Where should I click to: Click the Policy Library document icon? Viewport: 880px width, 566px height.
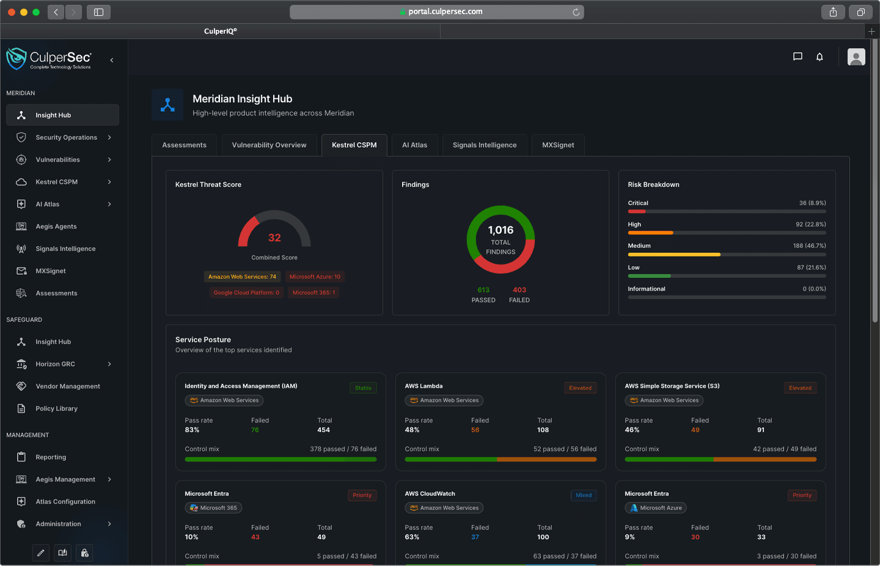click(21, 408)
